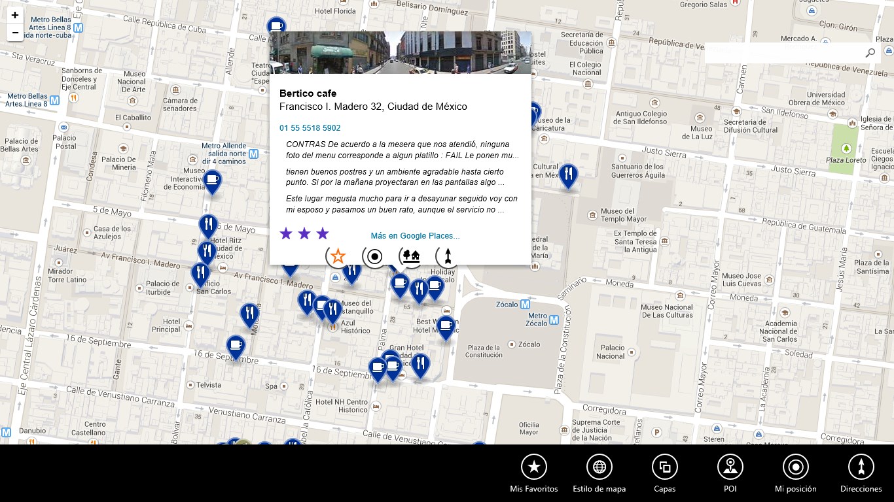This screenshot has width=894, height=502.
Task: Click the Metro Zócalo station icon
Action: [554, 320]
